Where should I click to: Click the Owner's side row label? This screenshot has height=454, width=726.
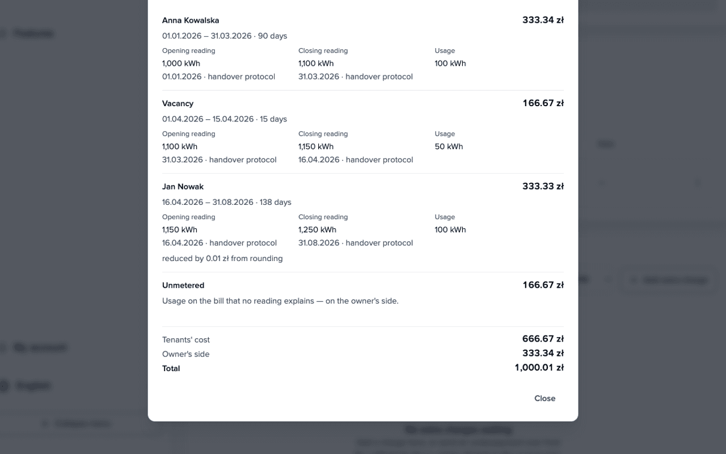coord(185,354)
